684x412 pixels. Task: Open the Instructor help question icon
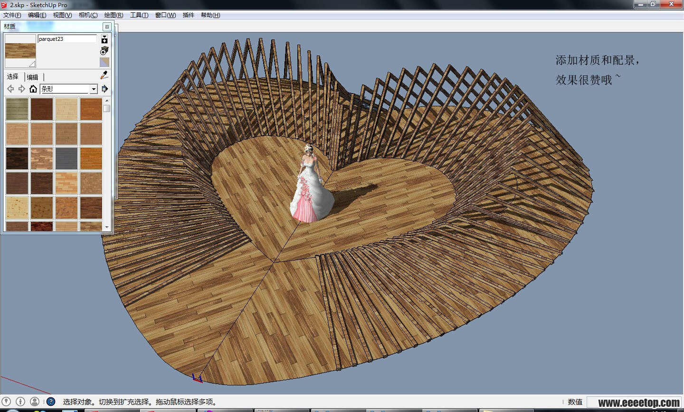pos(51,402)
